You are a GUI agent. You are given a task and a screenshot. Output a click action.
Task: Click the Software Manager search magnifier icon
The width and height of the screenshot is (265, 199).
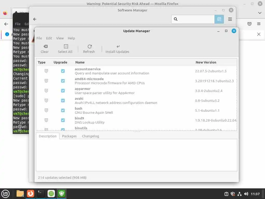(176, 19)
